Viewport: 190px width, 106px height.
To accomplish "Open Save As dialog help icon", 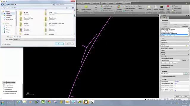I will click(x=73, y=8).
